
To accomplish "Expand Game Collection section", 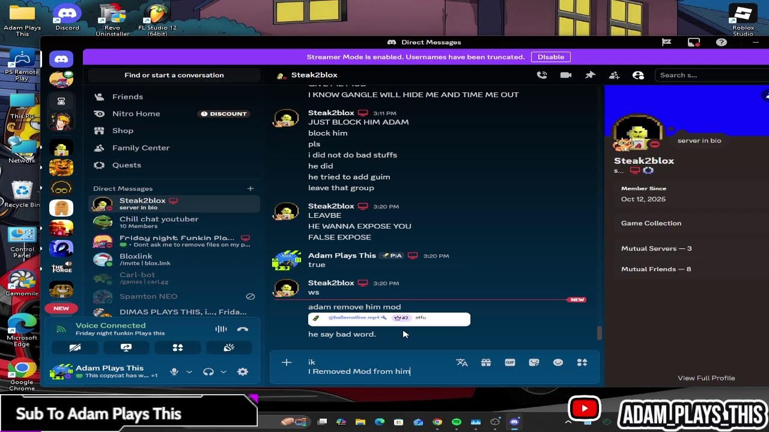I will 651,223.
